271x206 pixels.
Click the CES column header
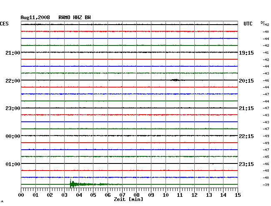[4, 24]
